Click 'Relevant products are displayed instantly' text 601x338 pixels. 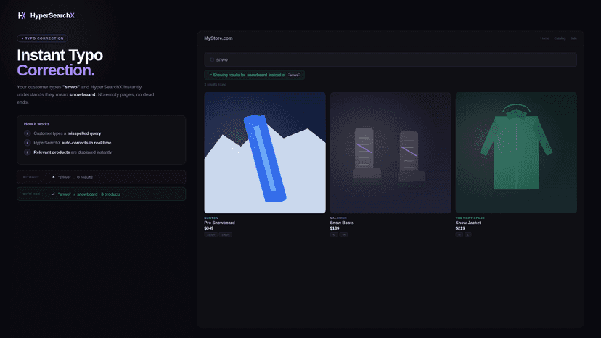click(73, 152)
